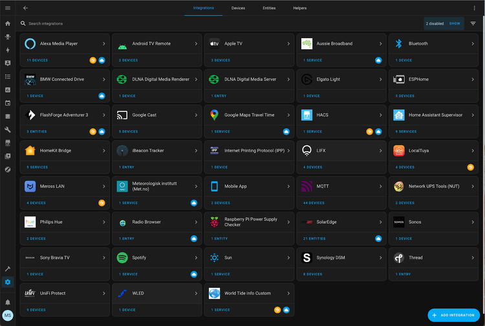The height and width of the screenshot is (326, 485).
Task: Expand the Apple TV card chevron
Action: [x=288, y=43]
